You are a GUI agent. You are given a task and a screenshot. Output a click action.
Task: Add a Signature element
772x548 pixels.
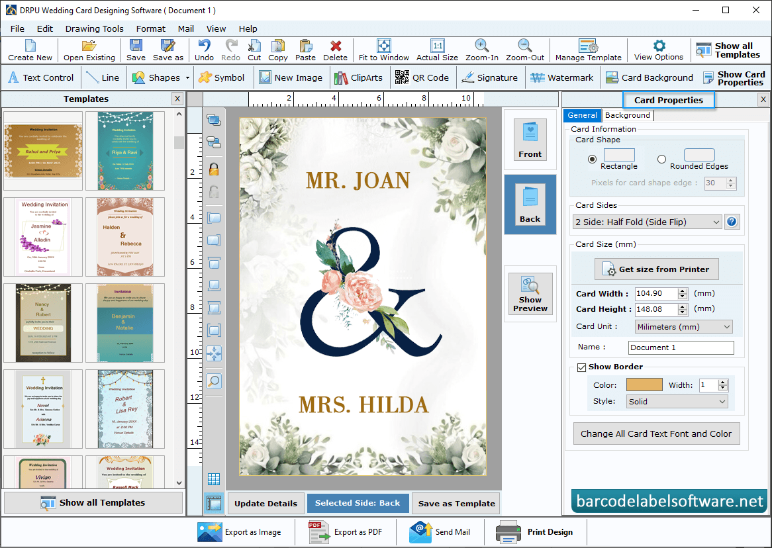point(490,77)
